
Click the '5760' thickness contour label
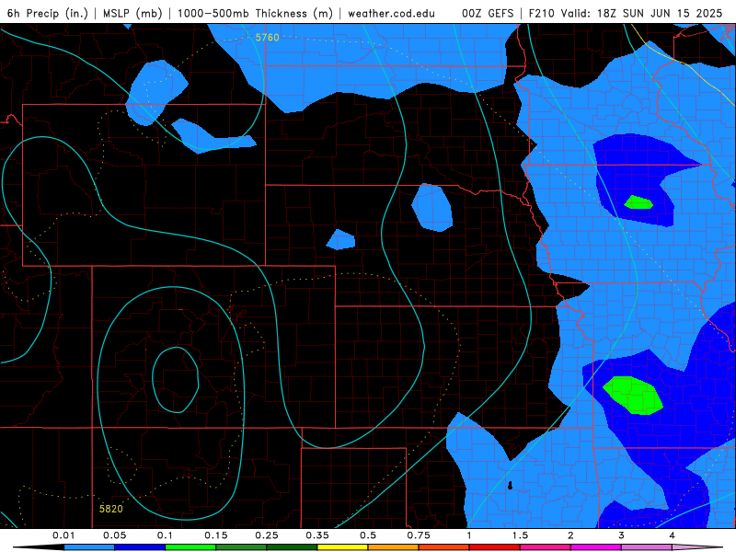tap(267, 38)
